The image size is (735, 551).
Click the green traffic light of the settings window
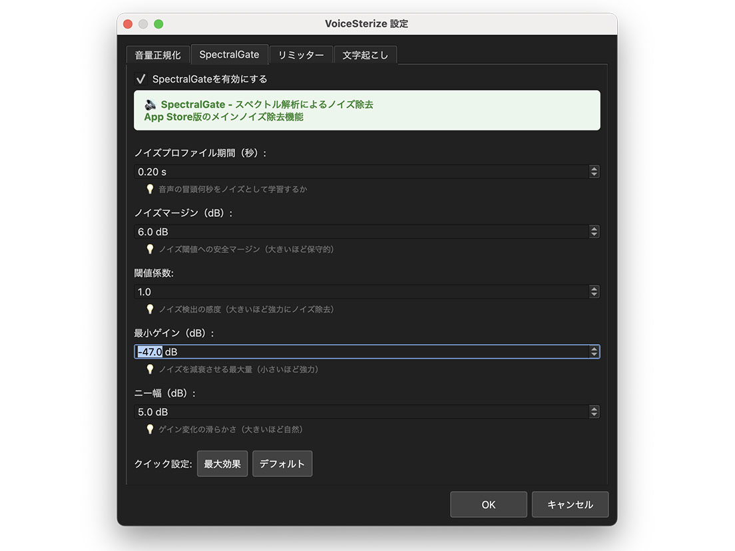pos(158,23)
